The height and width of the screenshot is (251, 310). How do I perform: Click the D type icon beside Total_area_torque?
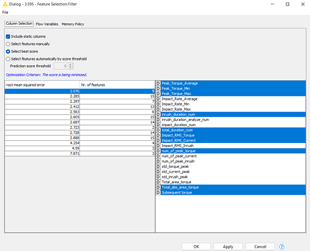point(158,182)
